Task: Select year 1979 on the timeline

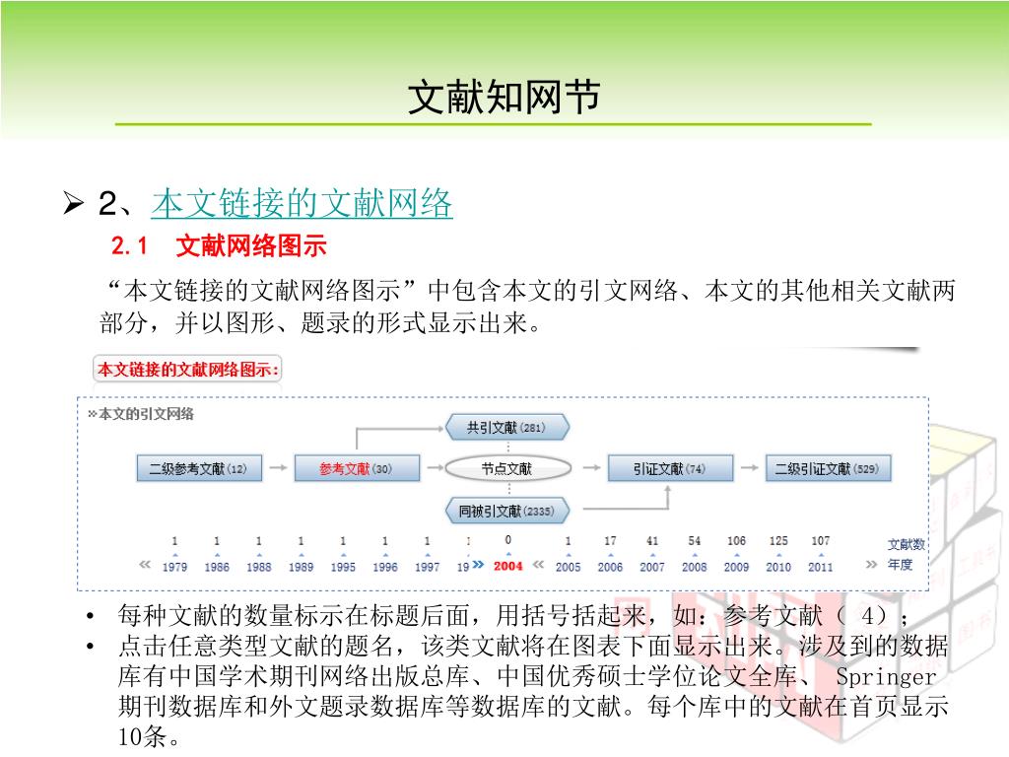Action: [x=174, y=567]
